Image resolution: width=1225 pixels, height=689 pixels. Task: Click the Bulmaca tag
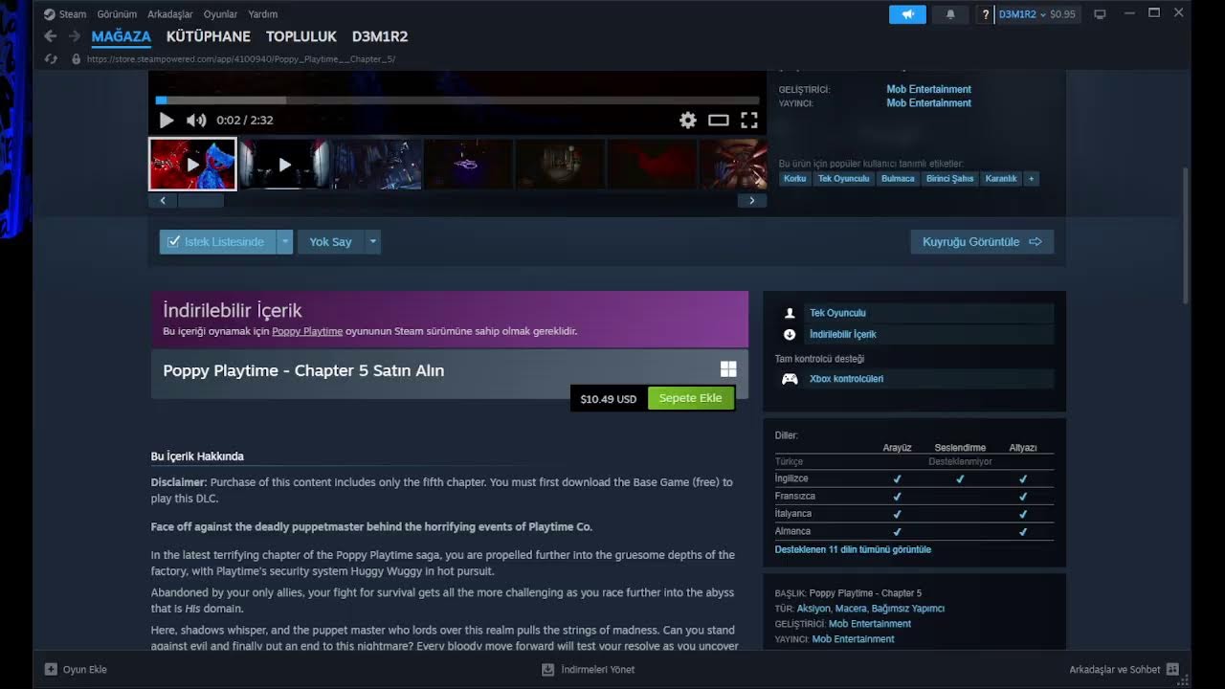tap(898, 179)
